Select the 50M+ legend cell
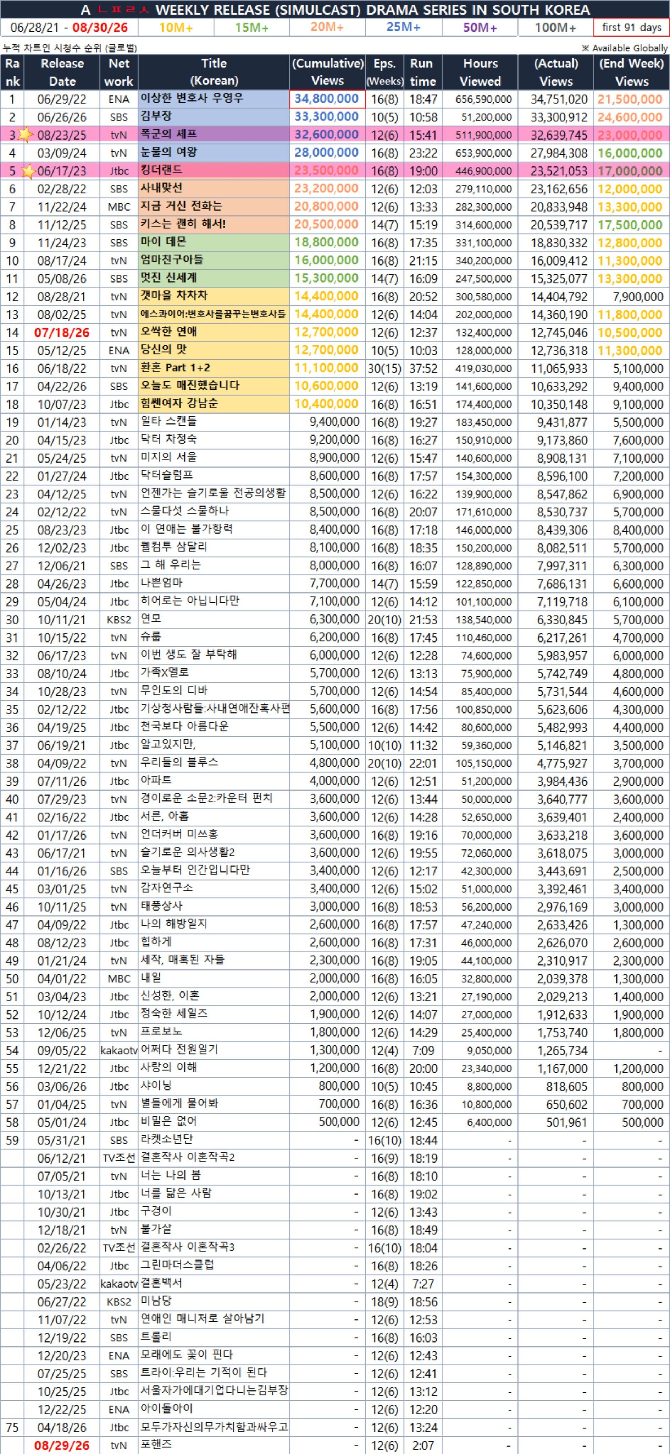This screenshot has width=670, height=1454. click(480, 27)
